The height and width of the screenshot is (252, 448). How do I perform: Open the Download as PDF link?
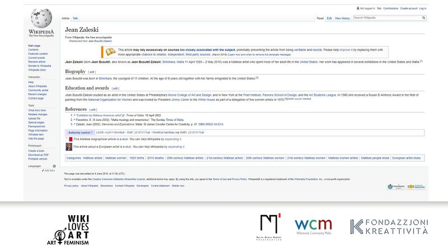coord(38,155)
